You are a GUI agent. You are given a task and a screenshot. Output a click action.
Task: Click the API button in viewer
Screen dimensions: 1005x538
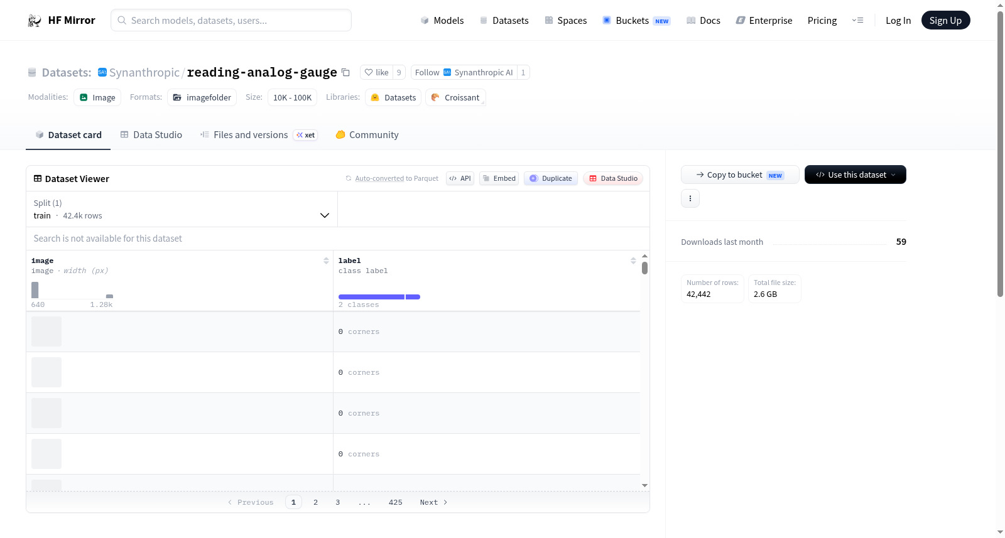tap(460, 178)
